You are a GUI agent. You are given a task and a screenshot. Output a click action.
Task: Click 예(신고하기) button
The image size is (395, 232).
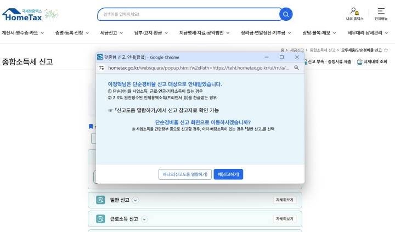click(x=228, y=174)
